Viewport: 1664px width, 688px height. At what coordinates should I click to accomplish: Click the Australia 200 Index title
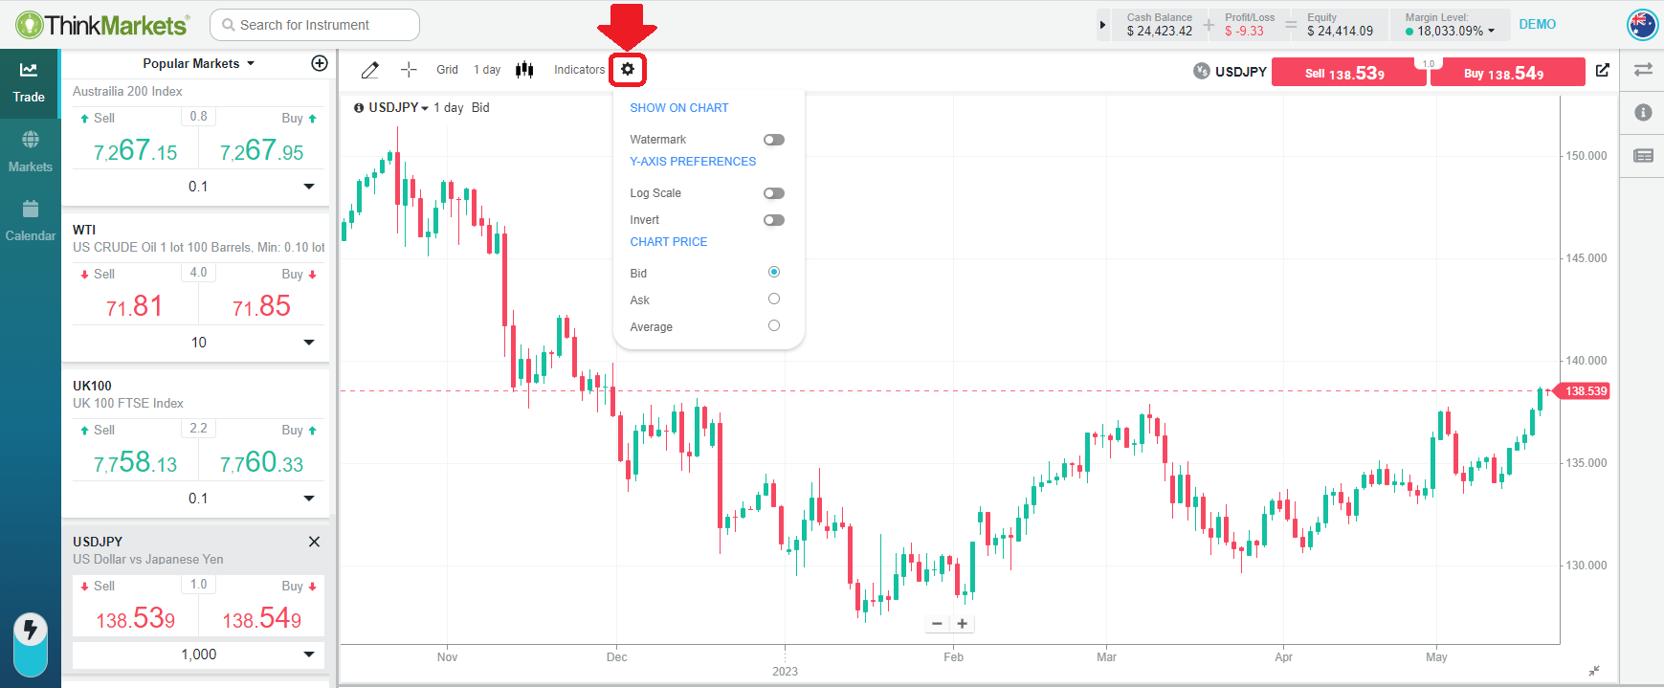(127, 91)
